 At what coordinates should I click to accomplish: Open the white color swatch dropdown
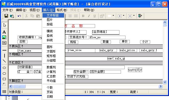pyautogui.click(x=113, y=16)
